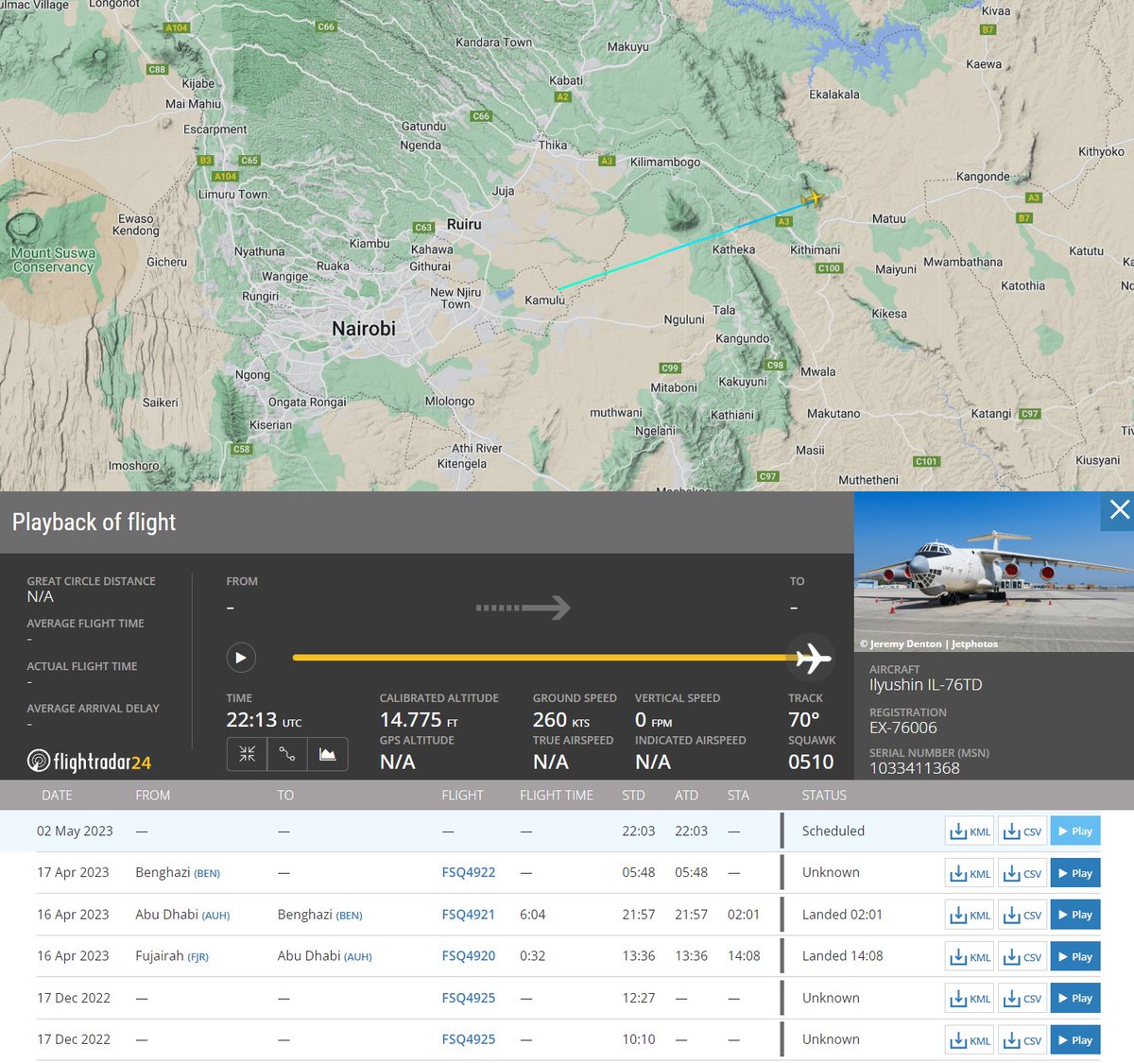
Task: Download CSV for 12:27 FSQ4925 flight
Action: tap(1022, 998)
